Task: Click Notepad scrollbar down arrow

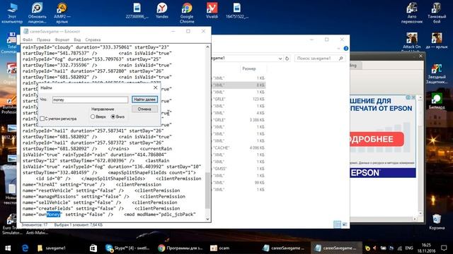Action: point(207,219)
